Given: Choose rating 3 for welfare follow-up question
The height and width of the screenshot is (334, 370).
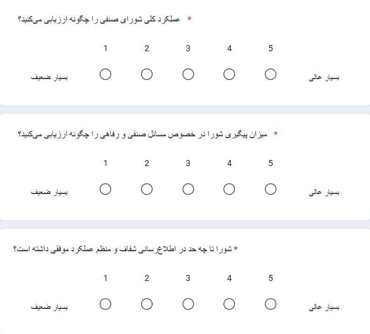Looking at the screenshot, I should point(188,189).
